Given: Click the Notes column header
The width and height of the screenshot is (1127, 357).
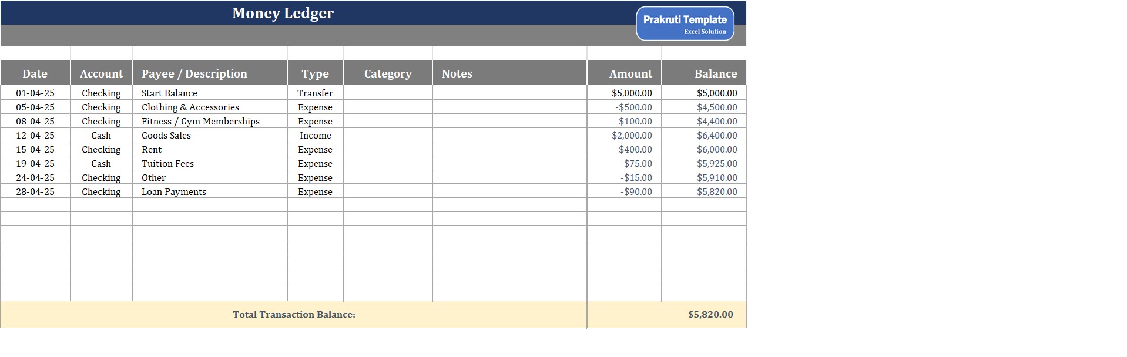Looking at the screenshot, I should (x=509, y=73).
